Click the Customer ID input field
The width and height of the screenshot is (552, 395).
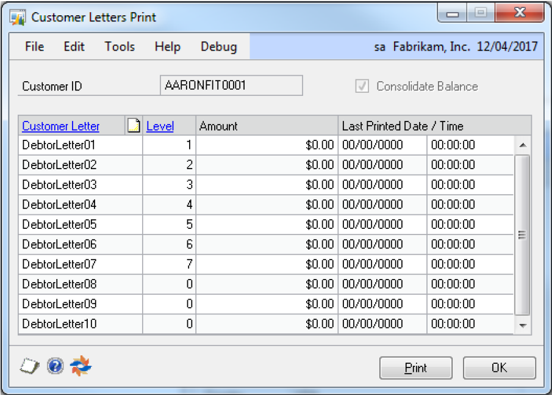231,85
